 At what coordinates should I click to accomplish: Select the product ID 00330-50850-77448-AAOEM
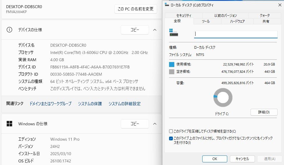tap(76, 74)
